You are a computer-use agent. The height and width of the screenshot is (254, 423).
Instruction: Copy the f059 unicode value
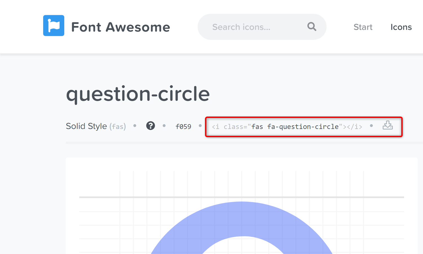(x=183, y=127)
